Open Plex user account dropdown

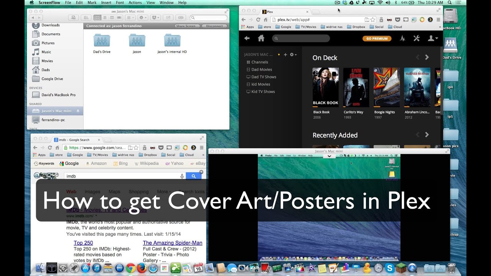[433, 38]
